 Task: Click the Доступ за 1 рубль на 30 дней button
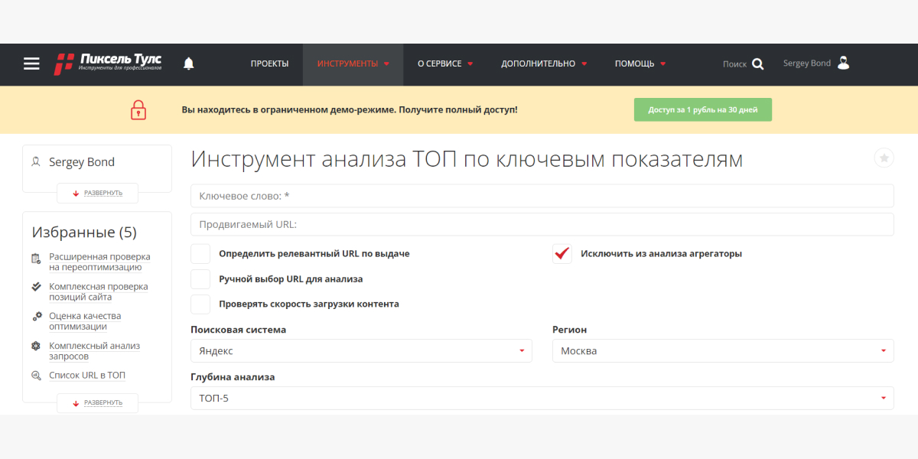pos(703,109)
